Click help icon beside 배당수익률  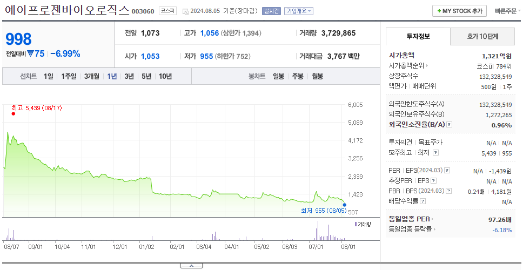423,201
